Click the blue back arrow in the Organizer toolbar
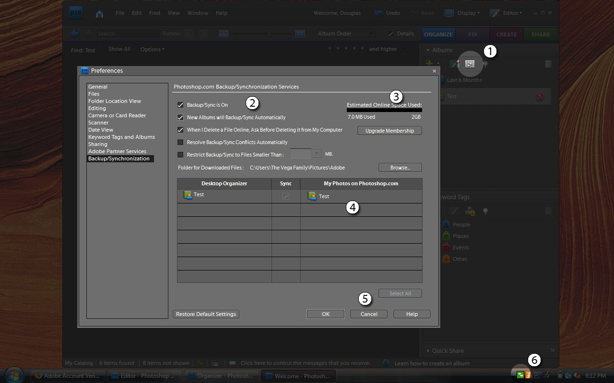The height and width of the screenshot is (383, 614). (75, 34)
